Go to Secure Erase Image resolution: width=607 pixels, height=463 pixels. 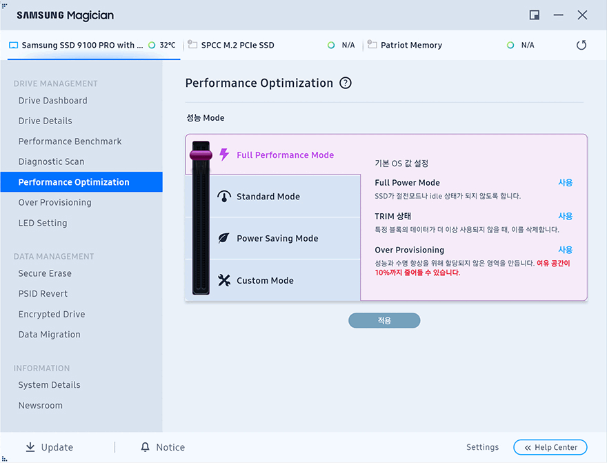(x=45, y=273)
